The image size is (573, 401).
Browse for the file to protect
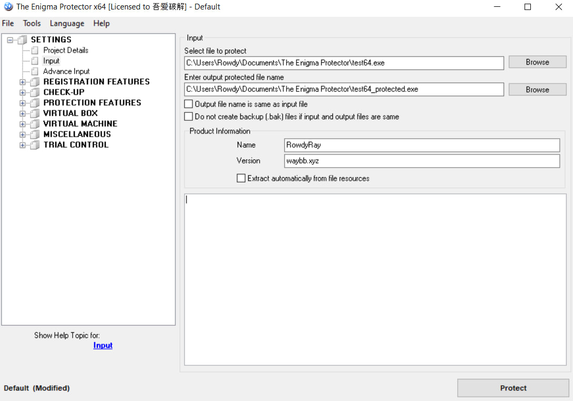(x=537, y=62)
